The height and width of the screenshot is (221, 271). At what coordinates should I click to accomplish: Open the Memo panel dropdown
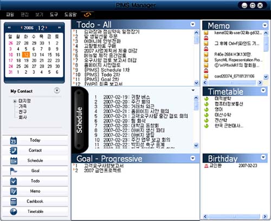pos(265,25)
